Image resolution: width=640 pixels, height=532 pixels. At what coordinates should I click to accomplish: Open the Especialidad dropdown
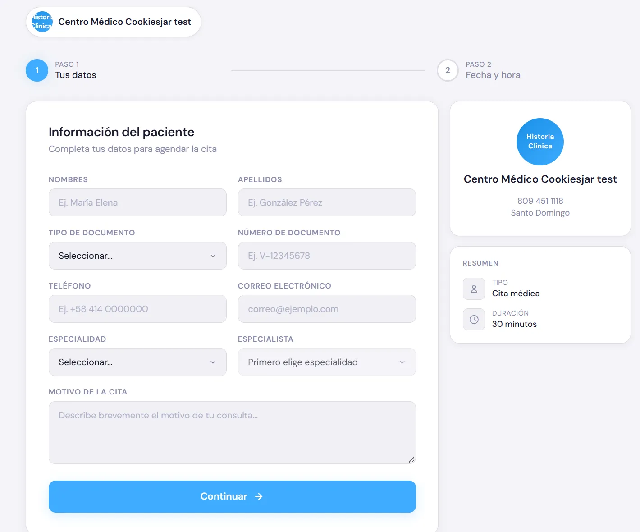137,362
